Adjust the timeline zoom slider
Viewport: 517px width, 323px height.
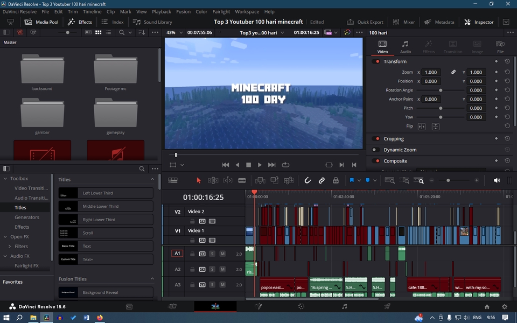pos(449,180)
